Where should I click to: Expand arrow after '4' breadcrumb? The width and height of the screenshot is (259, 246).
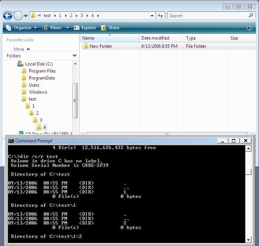point(98,16)
